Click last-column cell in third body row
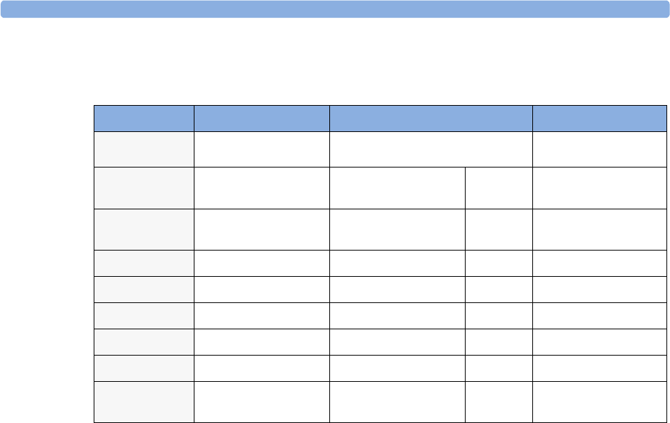This screenshot has height=423, width=670. pyautogui.click(x=600, y=229)
